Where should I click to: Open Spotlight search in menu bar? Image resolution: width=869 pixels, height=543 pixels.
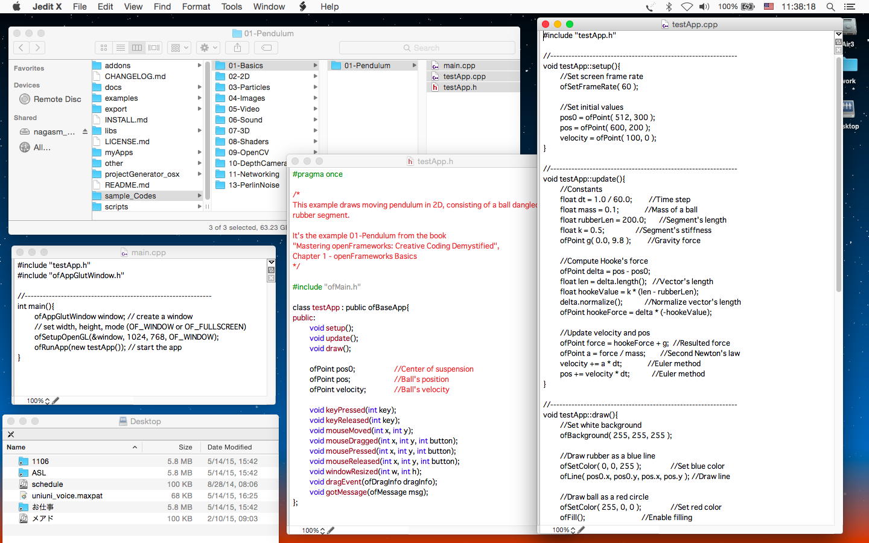(x=830, y=7)
